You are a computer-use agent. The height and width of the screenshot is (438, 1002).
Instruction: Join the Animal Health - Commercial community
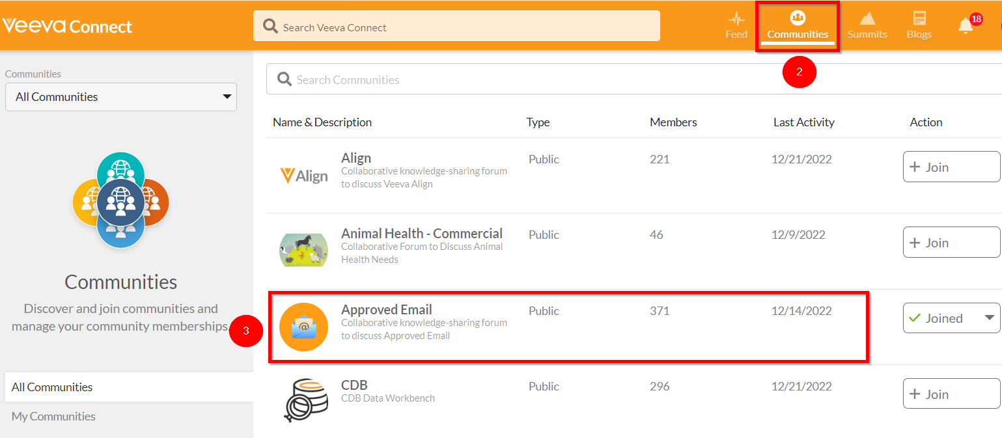point(951,243)
